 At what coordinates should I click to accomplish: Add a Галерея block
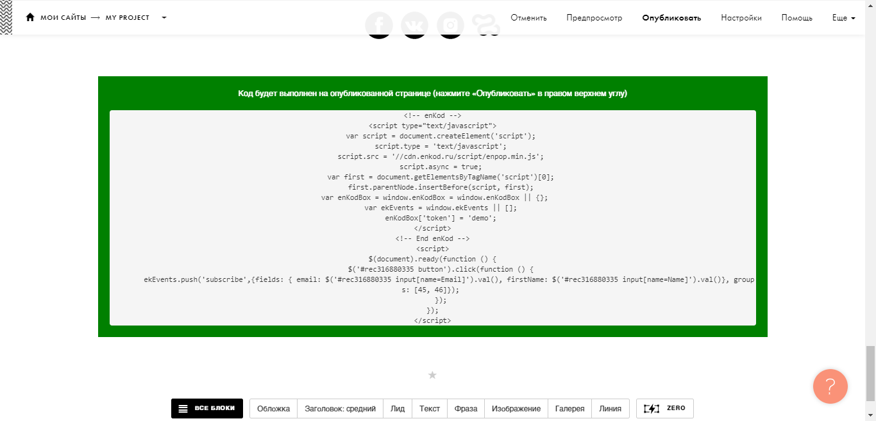point(570,408)
